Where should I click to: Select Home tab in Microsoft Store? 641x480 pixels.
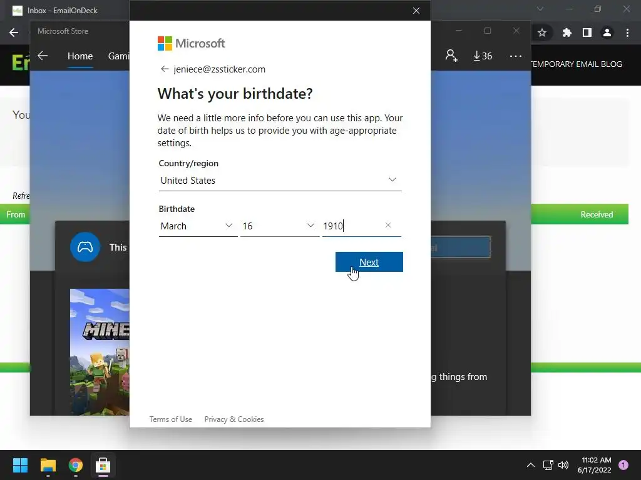[80, 56]
